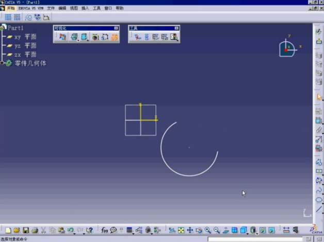
Task: Open the 文件 menu
Action: click(x=51, y=8)
